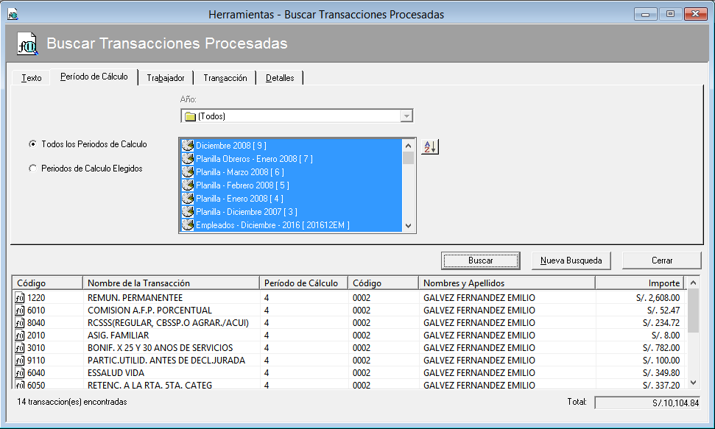Click the Cerrar button

[661, 260]
